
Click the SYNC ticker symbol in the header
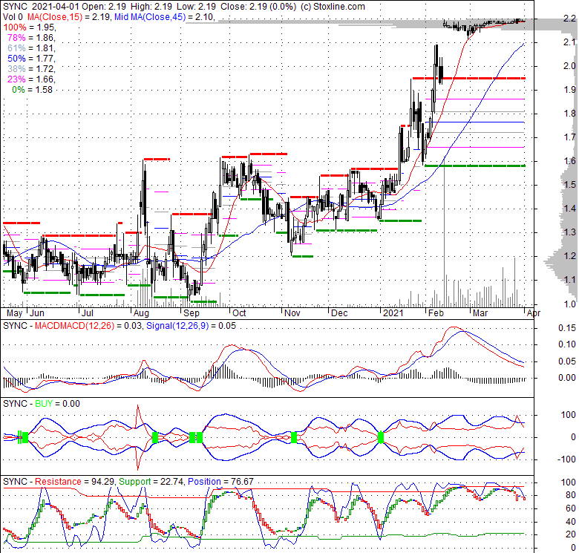point(15,6)
